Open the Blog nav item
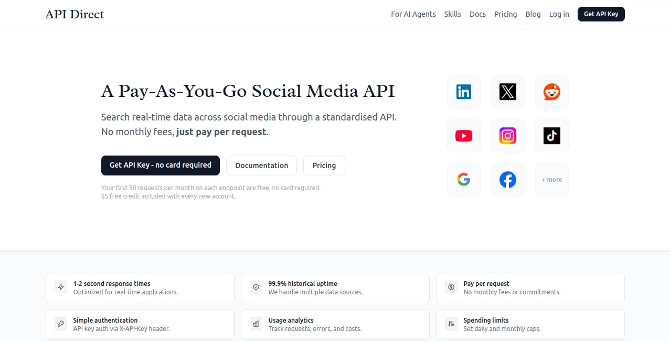670x342 pixels. 533,14
